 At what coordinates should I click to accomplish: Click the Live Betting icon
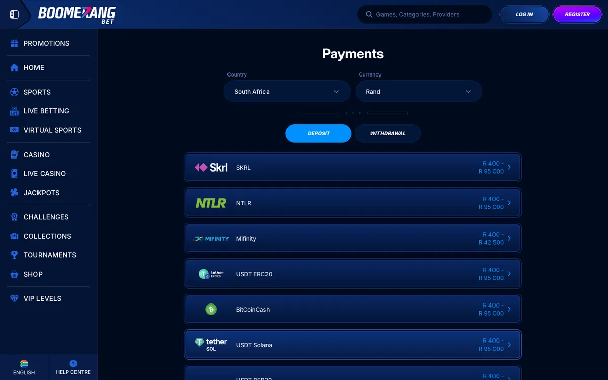click(x=14, y=111)
